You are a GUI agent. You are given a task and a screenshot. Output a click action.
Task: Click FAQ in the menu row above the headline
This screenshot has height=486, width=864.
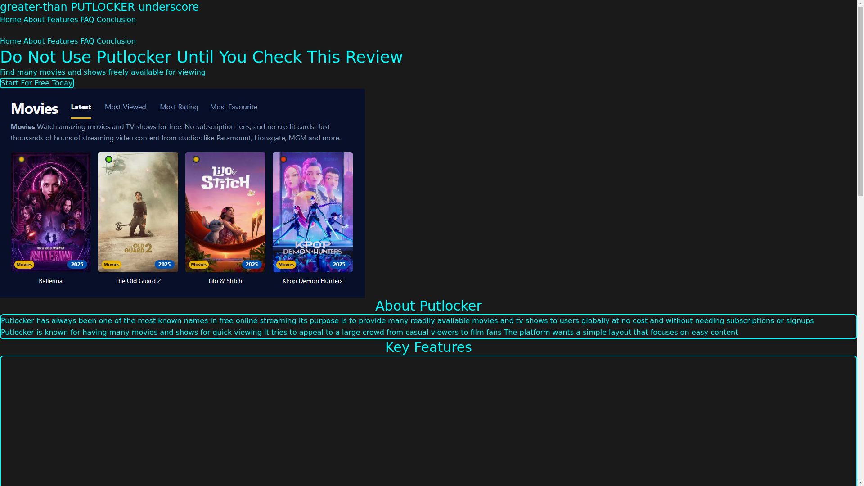(x=87, y=41)
